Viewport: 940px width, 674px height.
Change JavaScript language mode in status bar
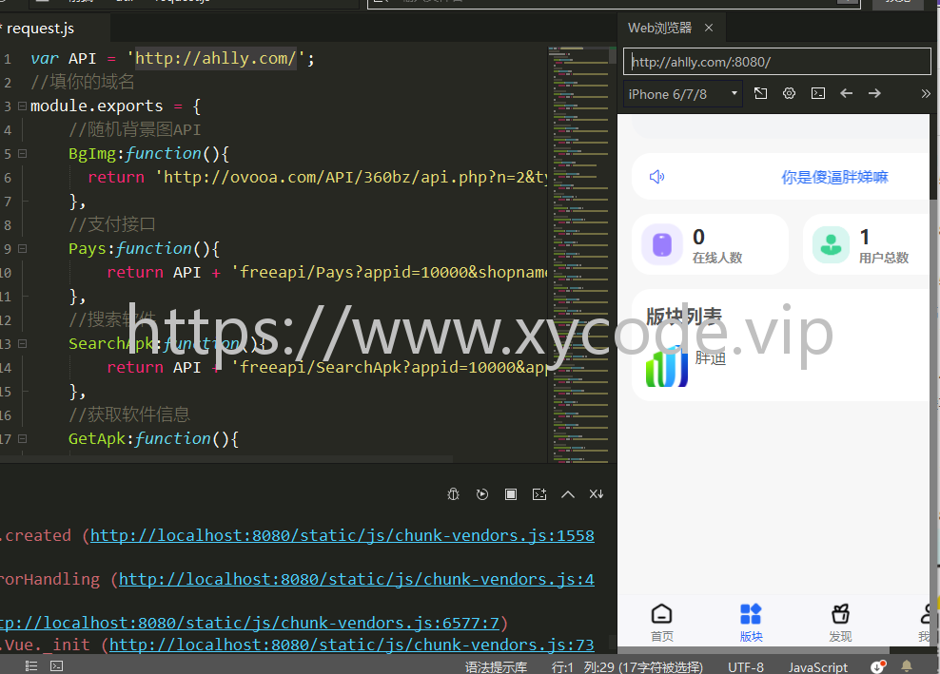click(817, 666)
